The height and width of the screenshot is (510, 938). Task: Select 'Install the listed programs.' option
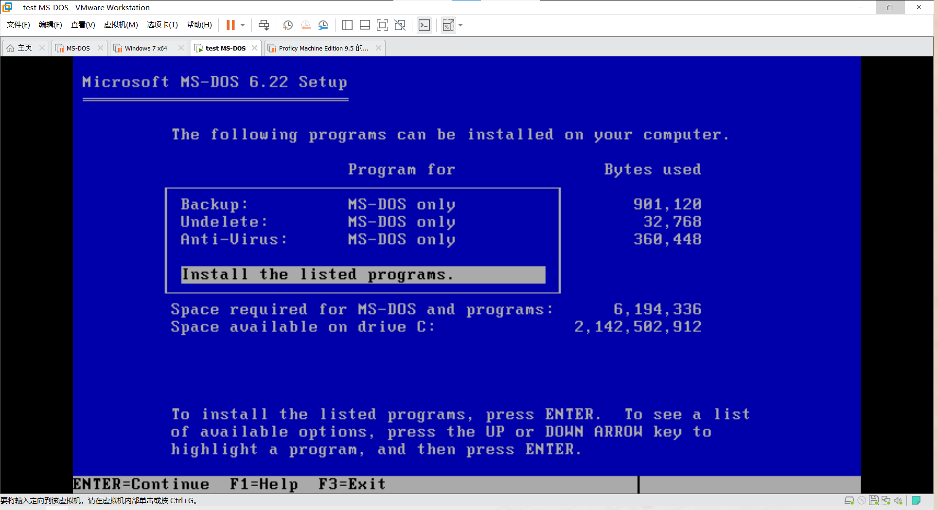click(x=363, y=275)
